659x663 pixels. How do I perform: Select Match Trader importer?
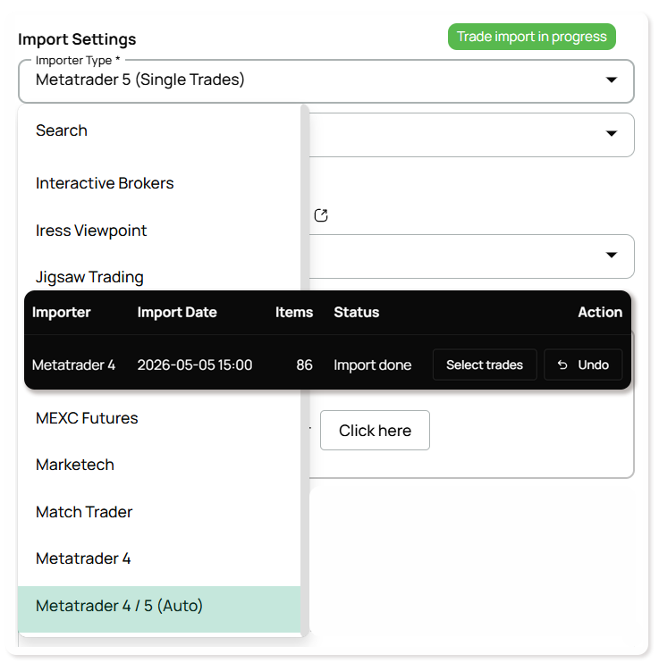click(159, 512)
